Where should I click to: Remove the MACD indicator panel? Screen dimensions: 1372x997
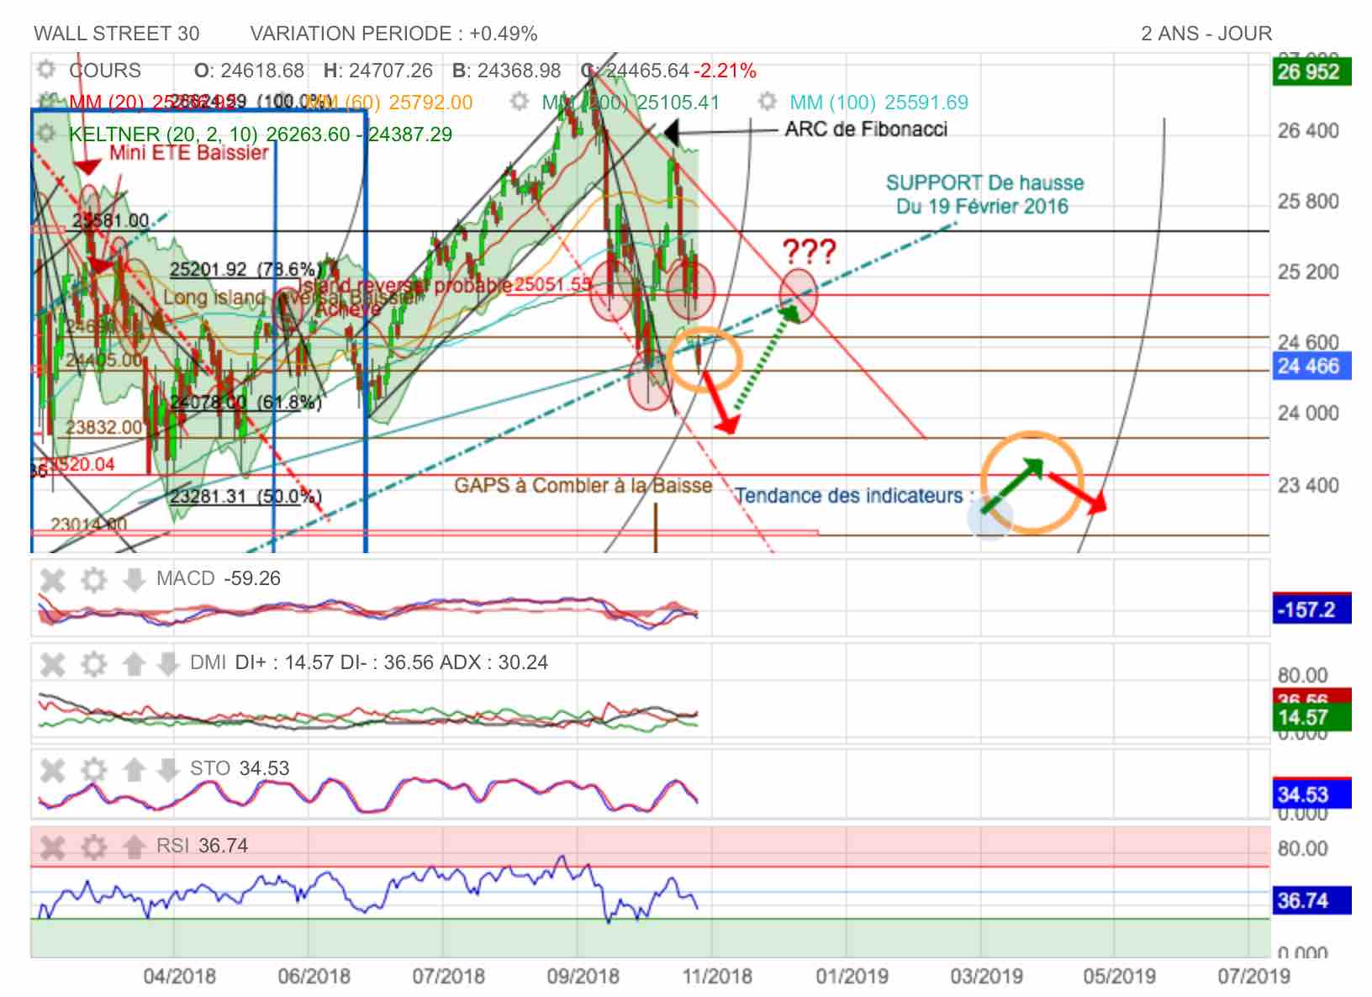pos(52,579)
